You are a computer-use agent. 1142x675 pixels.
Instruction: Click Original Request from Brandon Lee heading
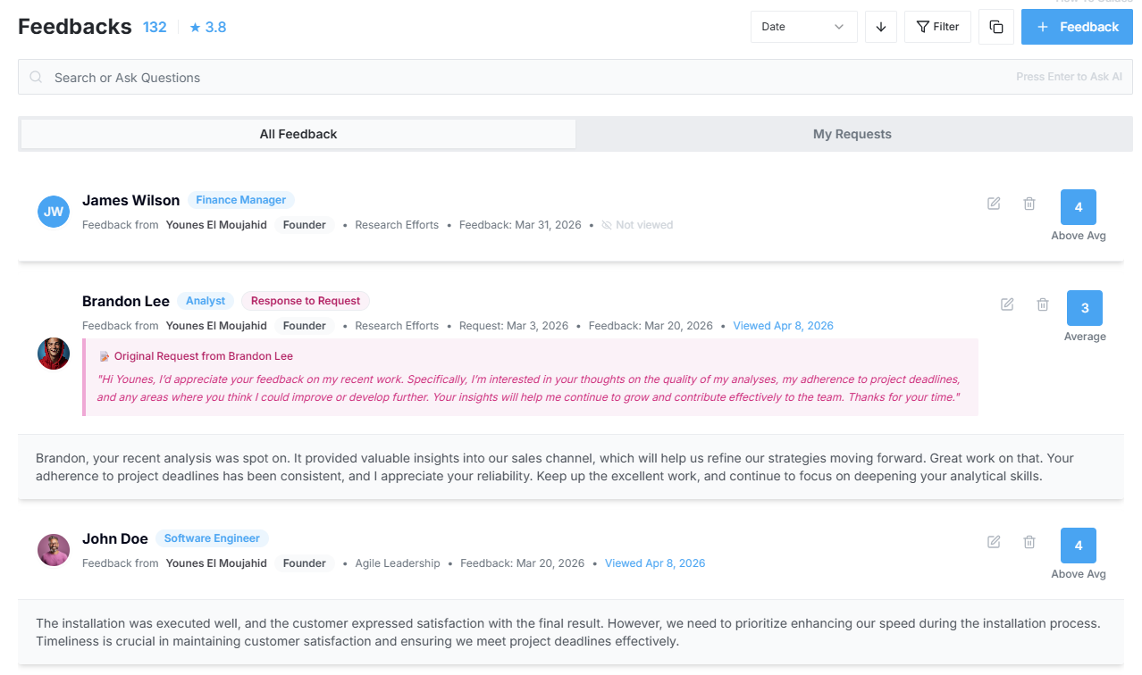204,356
